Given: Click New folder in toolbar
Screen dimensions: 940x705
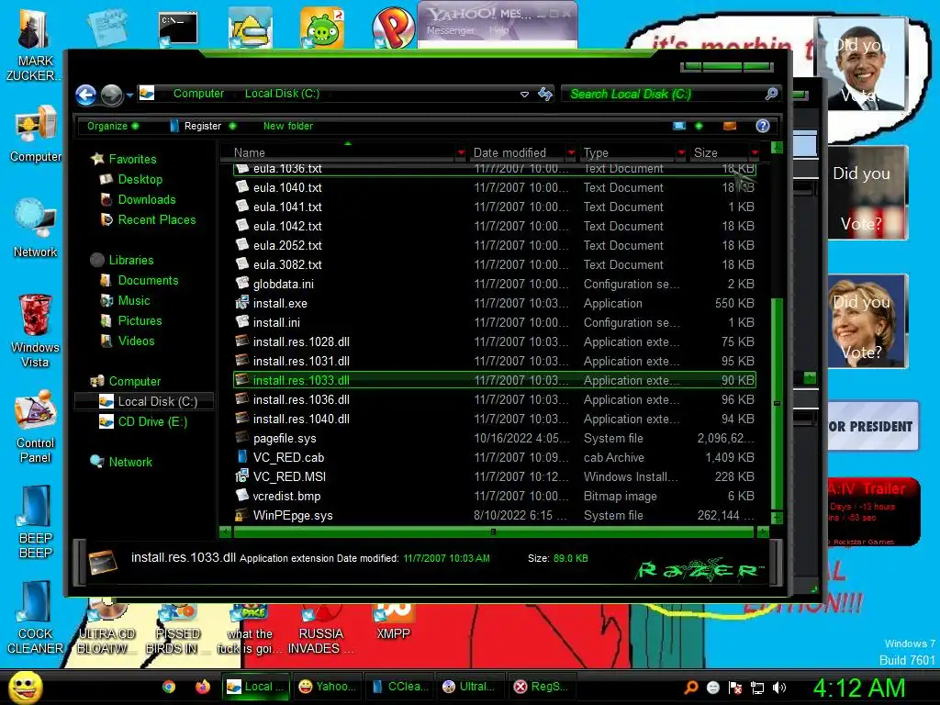Looking at the screenshot, I should pos(287,126).
